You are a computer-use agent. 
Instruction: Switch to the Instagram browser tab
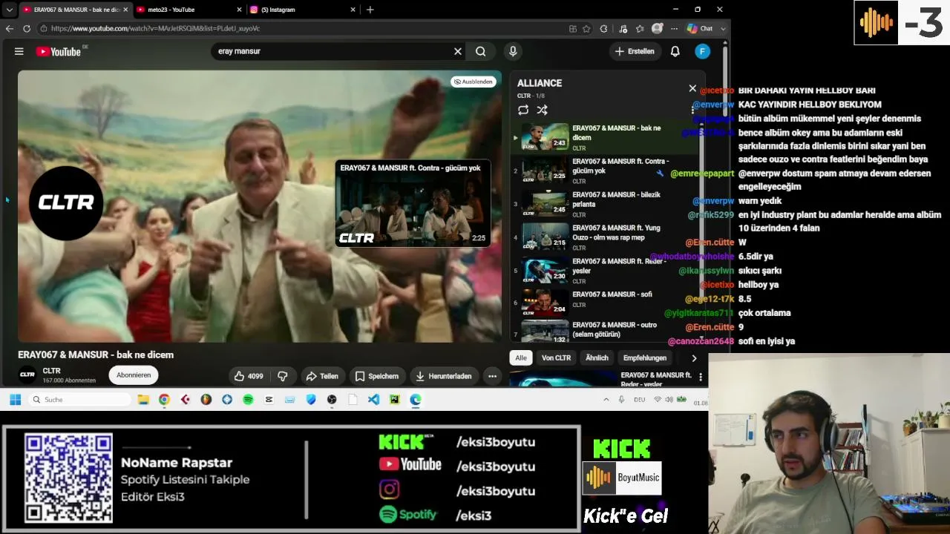click(x=304, y=10)
